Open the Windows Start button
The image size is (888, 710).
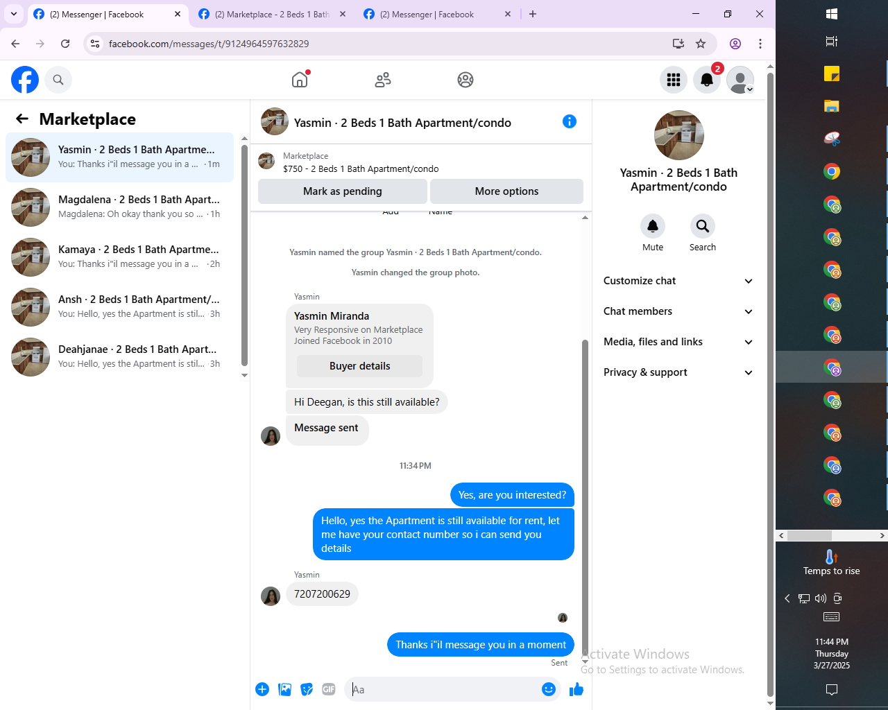832,14
